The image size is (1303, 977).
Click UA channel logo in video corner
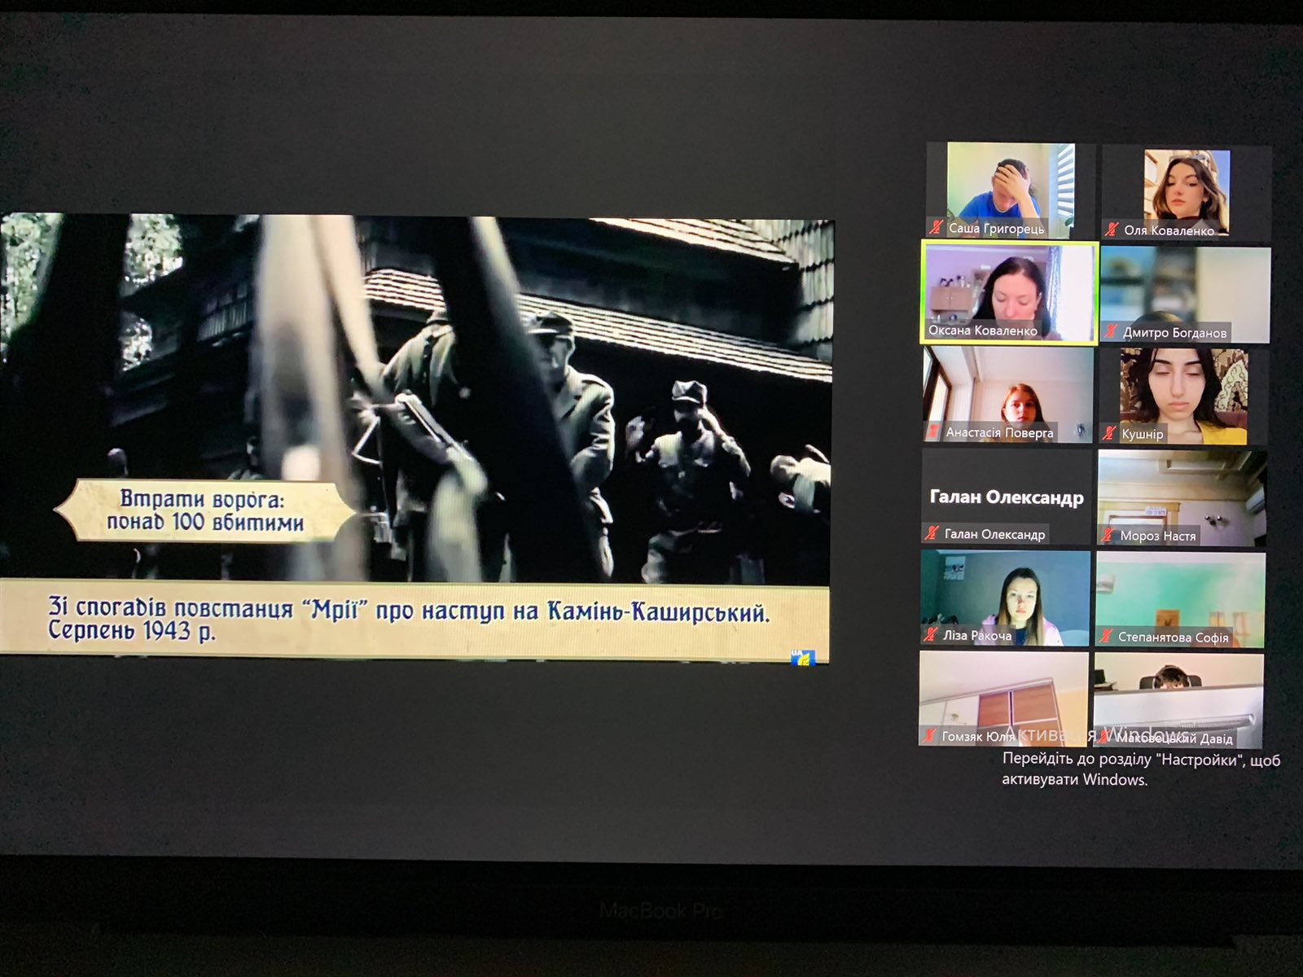802,657
